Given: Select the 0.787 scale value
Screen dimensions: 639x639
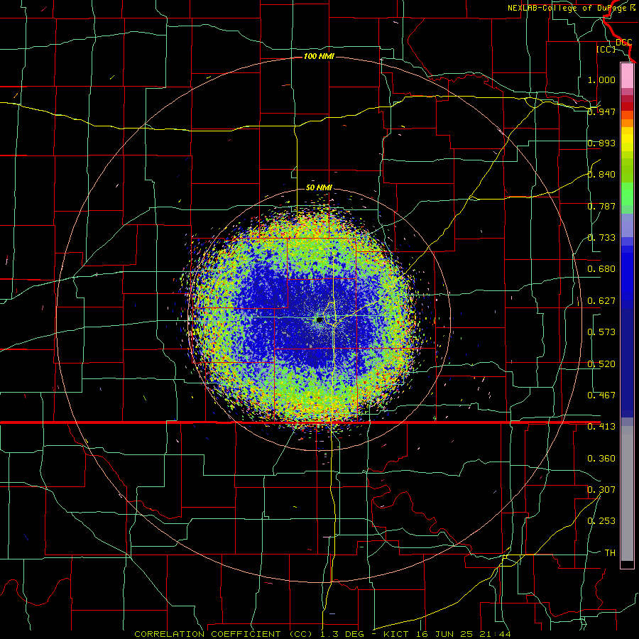Looking at the screenshot, I should [601, 206].
